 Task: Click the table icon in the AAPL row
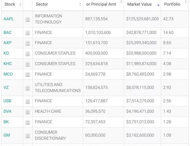[x=28, y=19]
